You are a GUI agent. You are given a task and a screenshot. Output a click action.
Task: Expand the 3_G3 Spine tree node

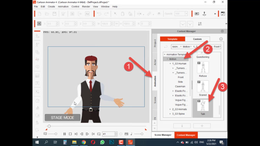coord(170,114)
